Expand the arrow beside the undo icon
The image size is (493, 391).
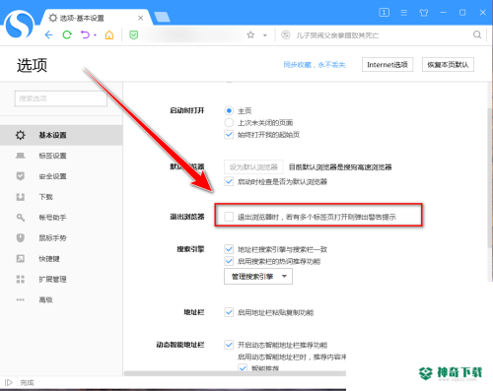[x=96, y=34]
